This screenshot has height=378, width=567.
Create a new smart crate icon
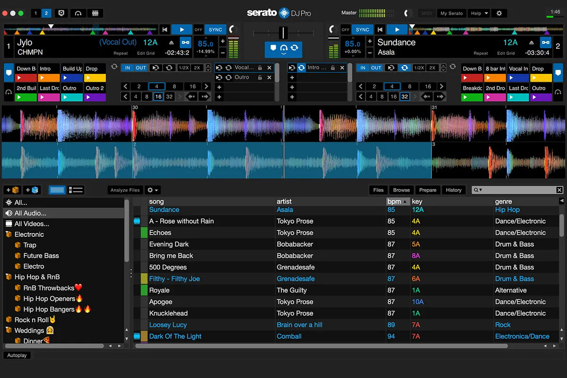pos(31,189)
